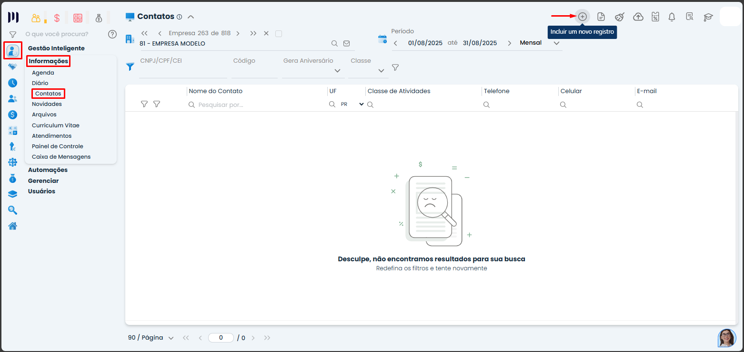Tick the checkbox next to company navigation
744x352 pixels.
(279, 33)
